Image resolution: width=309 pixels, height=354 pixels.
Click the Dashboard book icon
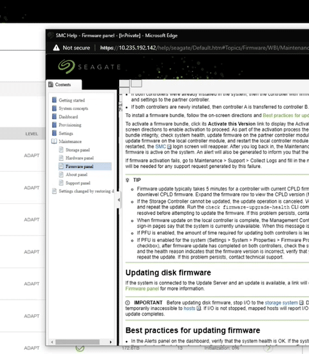coord(54,116)
